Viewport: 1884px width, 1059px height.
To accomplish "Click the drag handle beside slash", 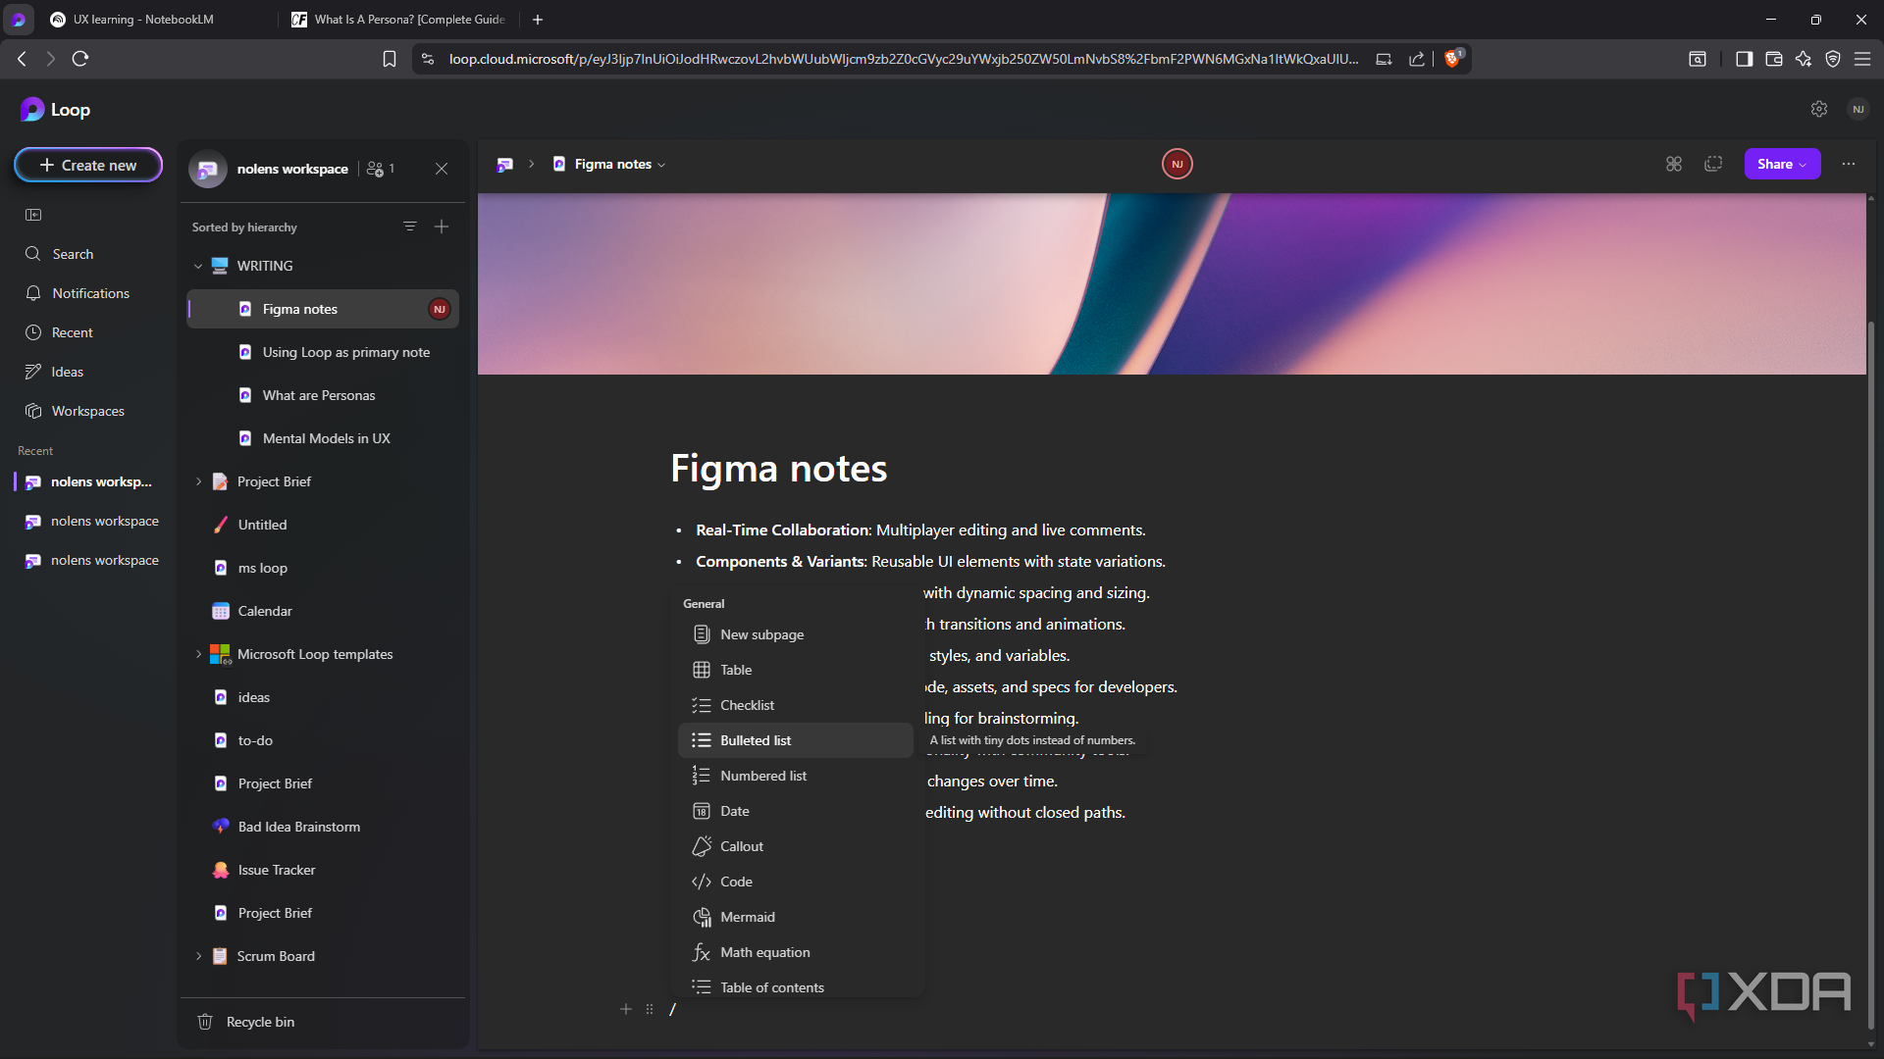I will (x=650, y=1009).
